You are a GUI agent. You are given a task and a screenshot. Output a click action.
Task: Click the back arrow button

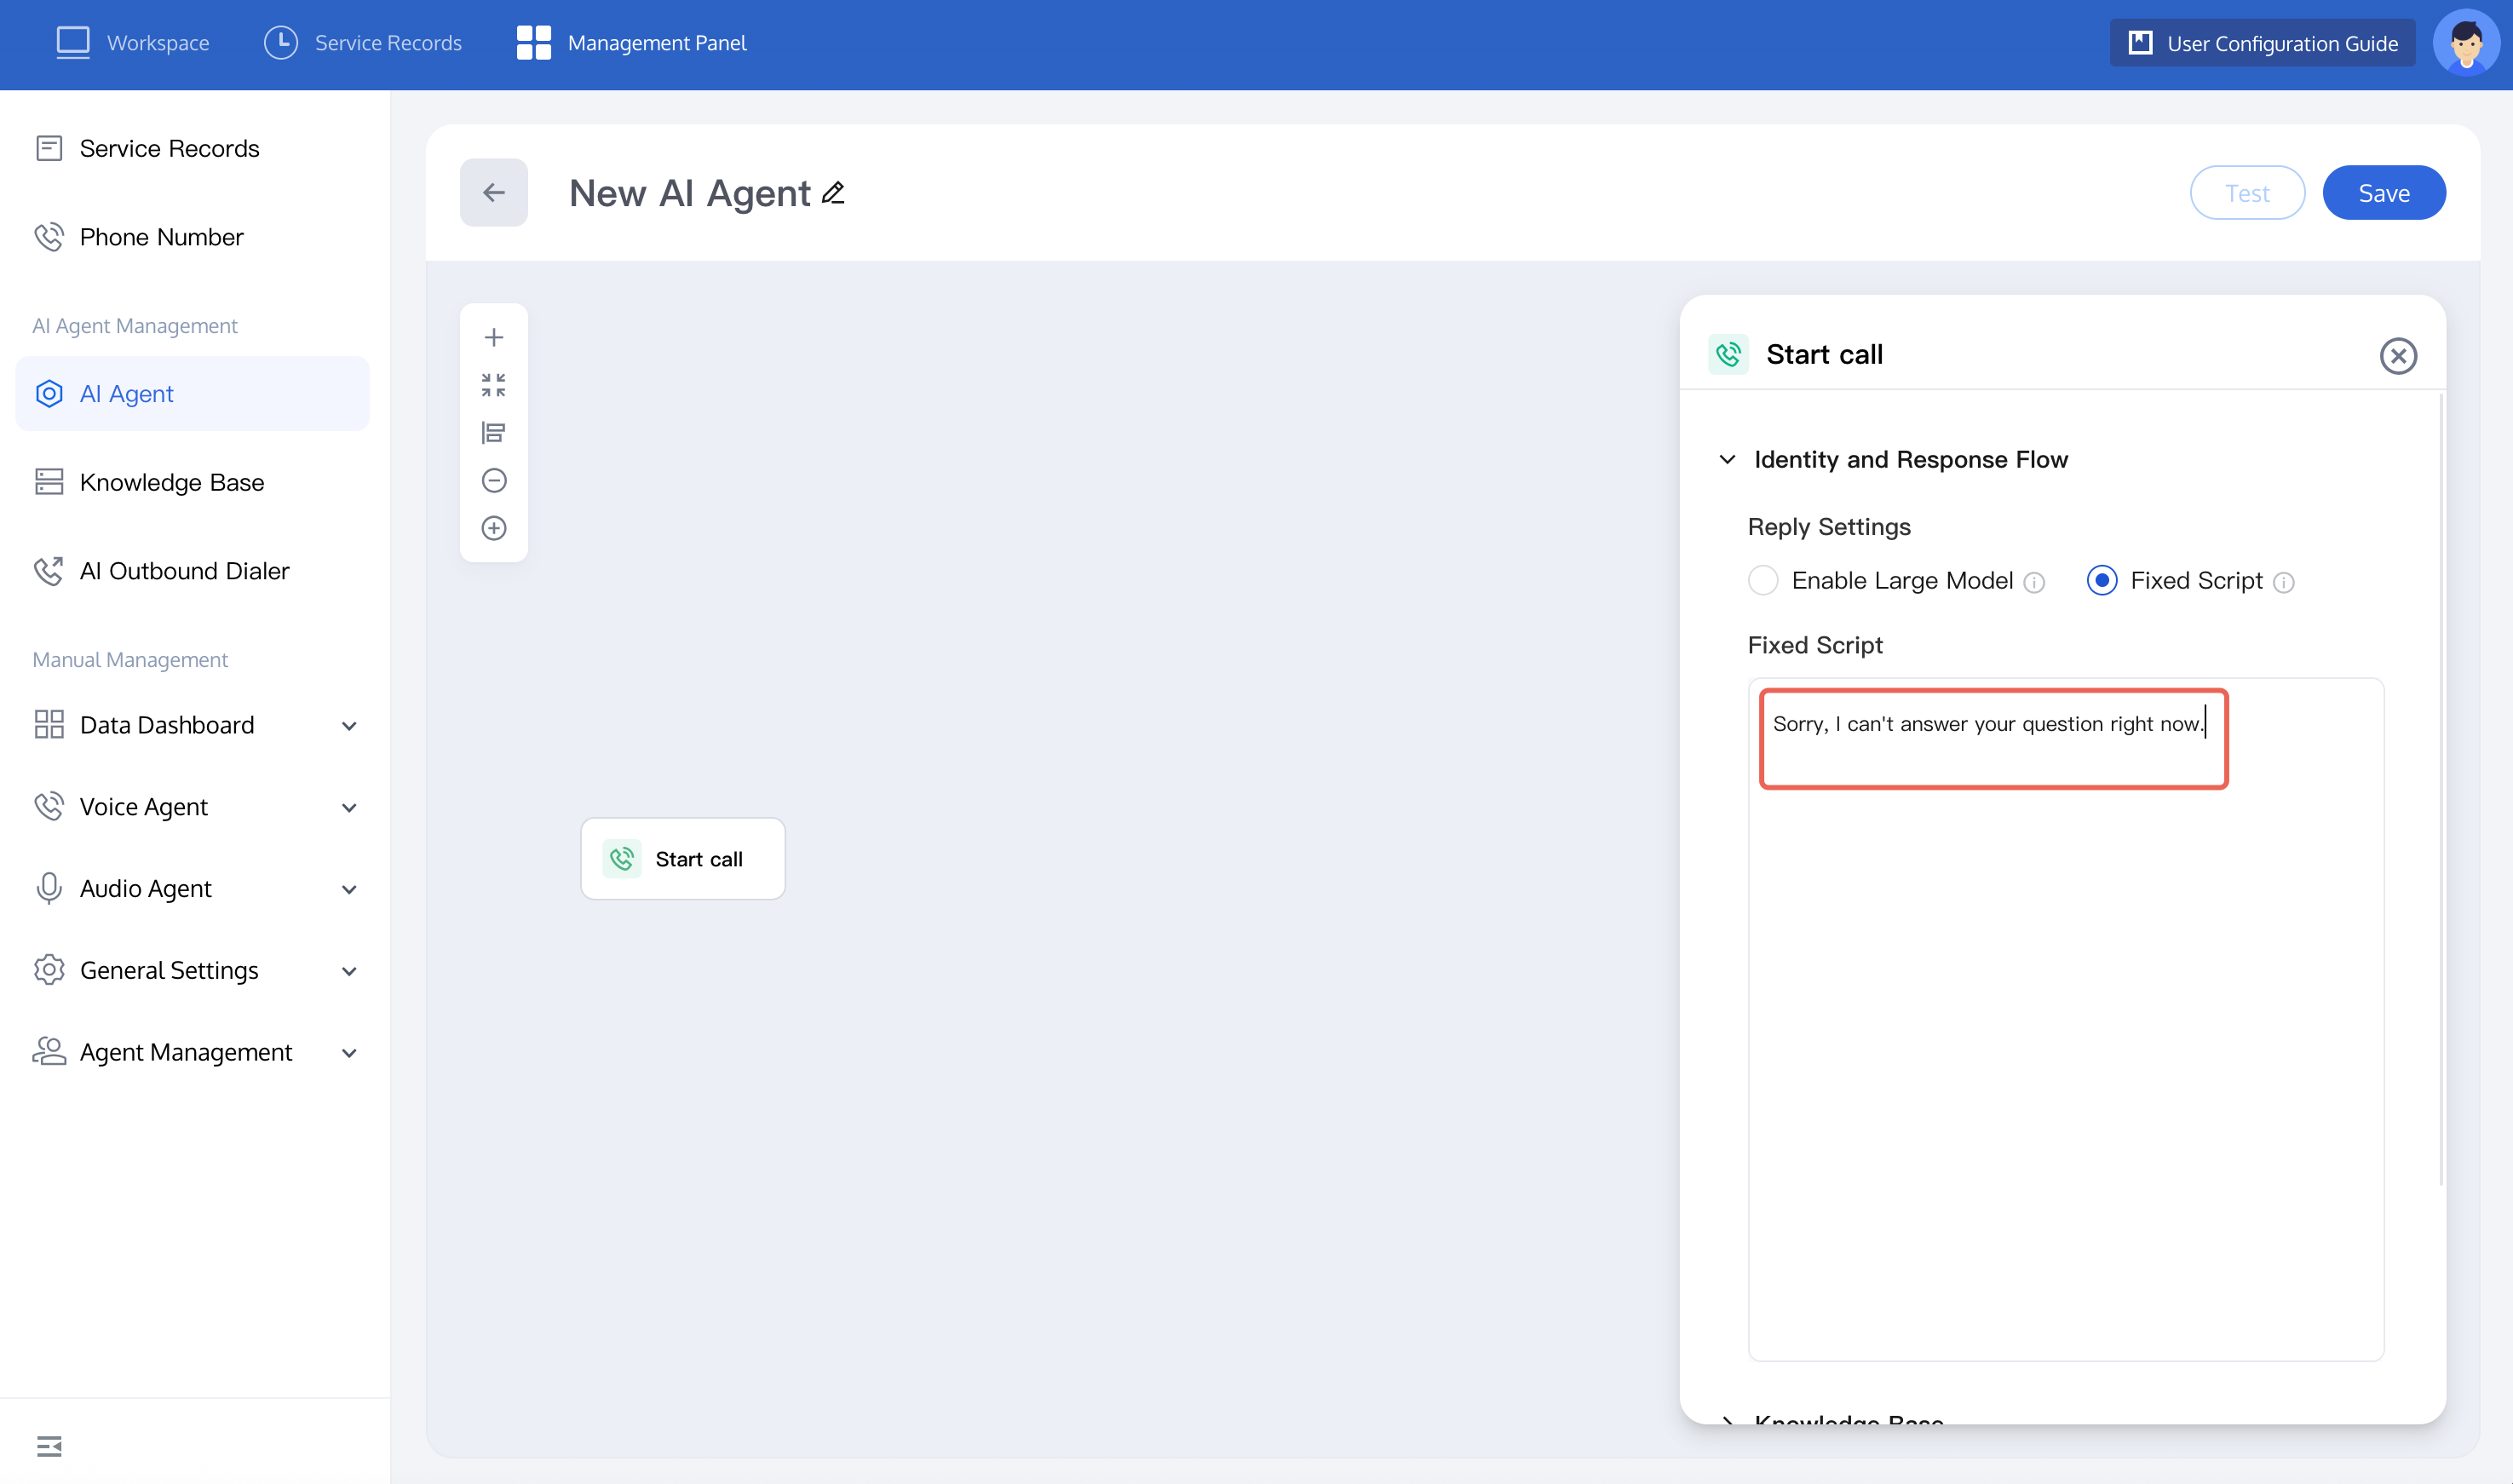pos(494,192)
